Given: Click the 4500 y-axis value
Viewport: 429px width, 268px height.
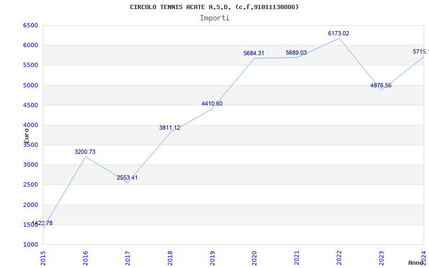Looking at the screenshot, I should [x=31, y=105].
